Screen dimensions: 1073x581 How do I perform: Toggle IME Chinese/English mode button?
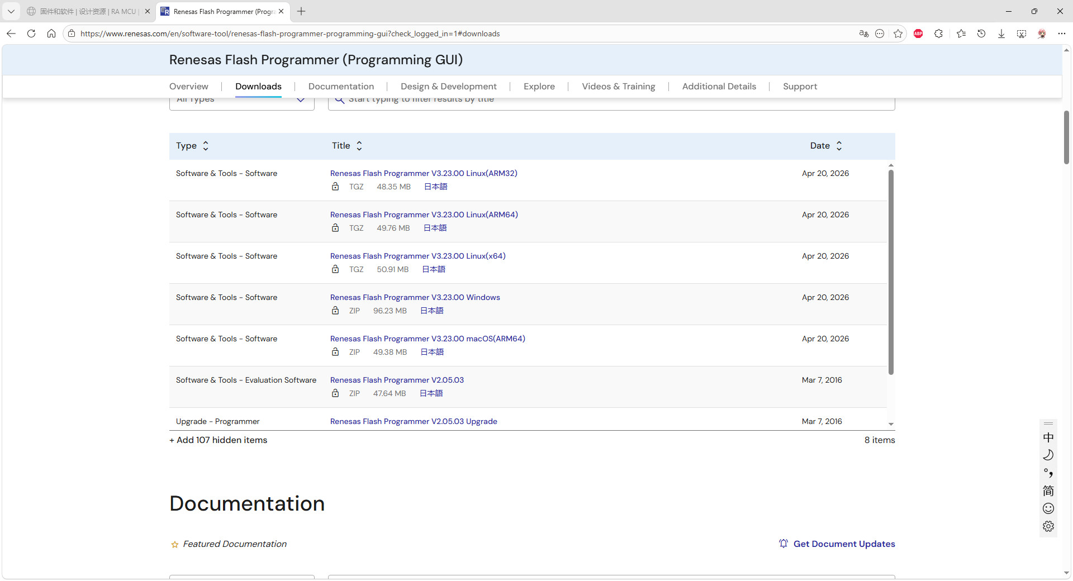(x=1048, y=437)
